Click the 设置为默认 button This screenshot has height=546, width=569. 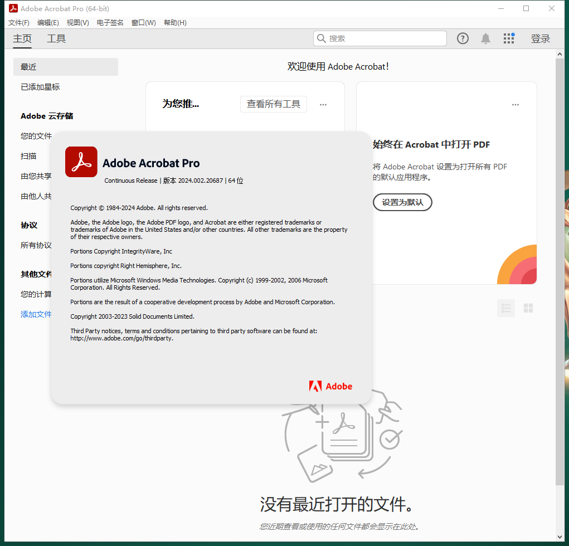pos(402,202)
